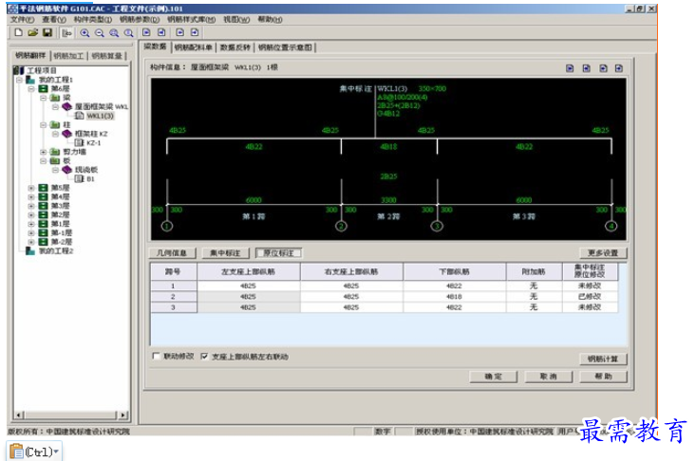The height and width of the screenshot is (461, 695).
Task: Click the 确定 button
Action: click(494, 377)
